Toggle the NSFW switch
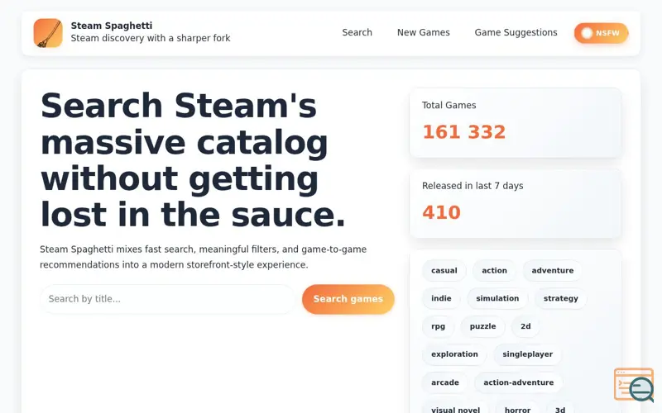This screenshot has height=413, width=662. coord(601,33)
